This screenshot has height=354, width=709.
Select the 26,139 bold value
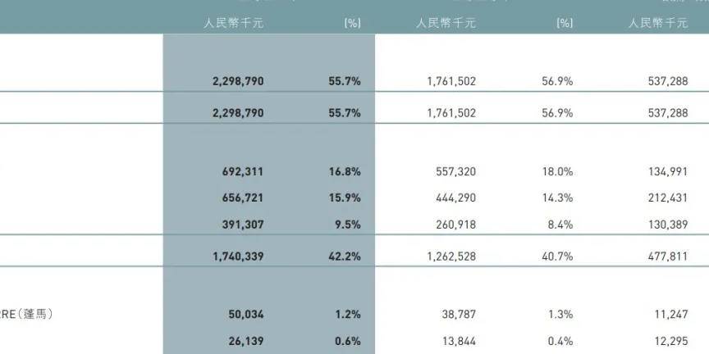coord(246,342)
